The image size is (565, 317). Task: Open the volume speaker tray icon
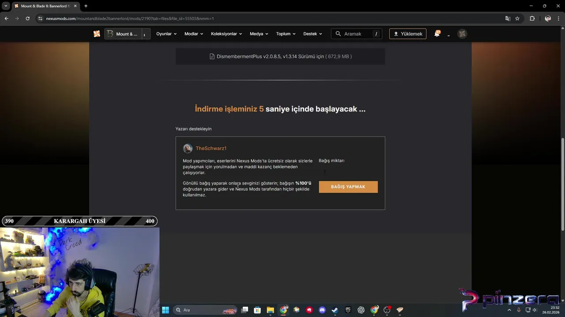coord(535,310)
